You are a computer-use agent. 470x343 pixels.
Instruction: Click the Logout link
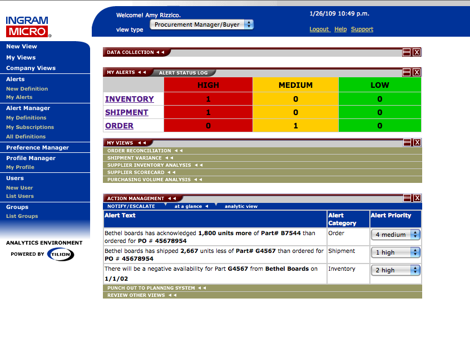[319, 29]
